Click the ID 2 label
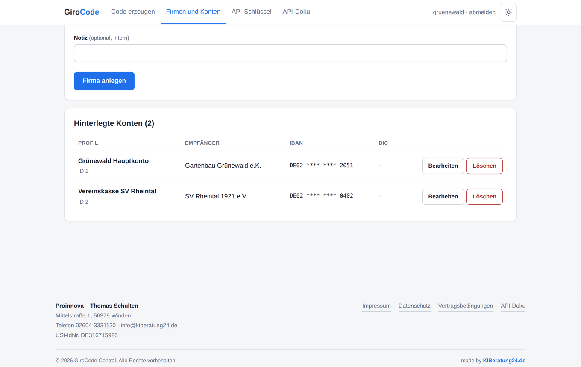The height and width of the screenshot is (367, 581). [83, 202]
